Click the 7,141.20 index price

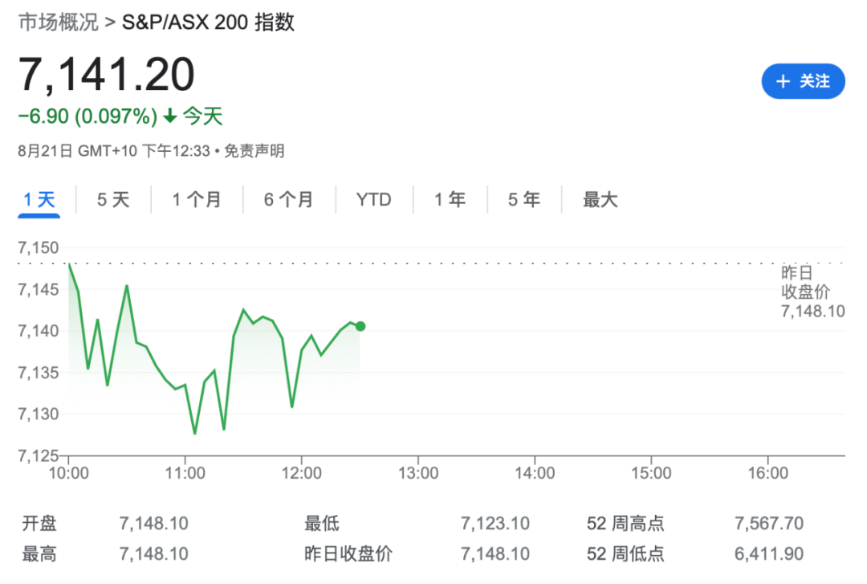[107, 74]
